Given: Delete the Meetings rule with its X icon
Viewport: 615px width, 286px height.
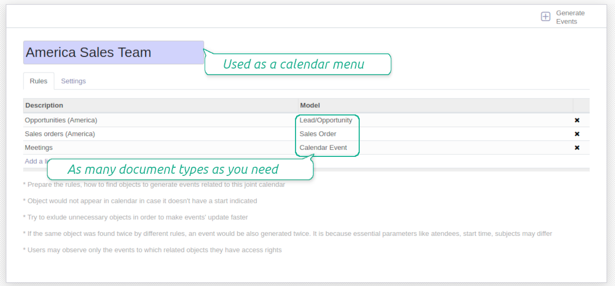Looking at the screenshot, I should (x=577, y=148).
